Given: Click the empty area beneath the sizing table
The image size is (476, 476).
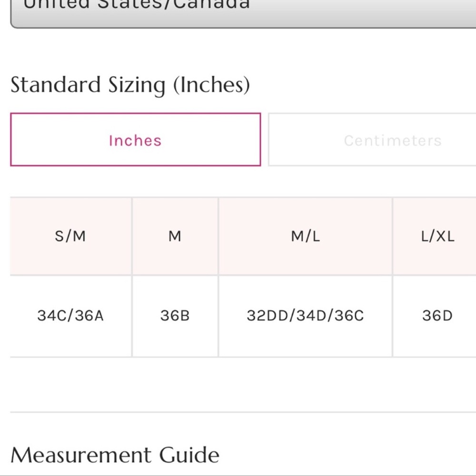Looking at the screenshot, I should point(243,384).
